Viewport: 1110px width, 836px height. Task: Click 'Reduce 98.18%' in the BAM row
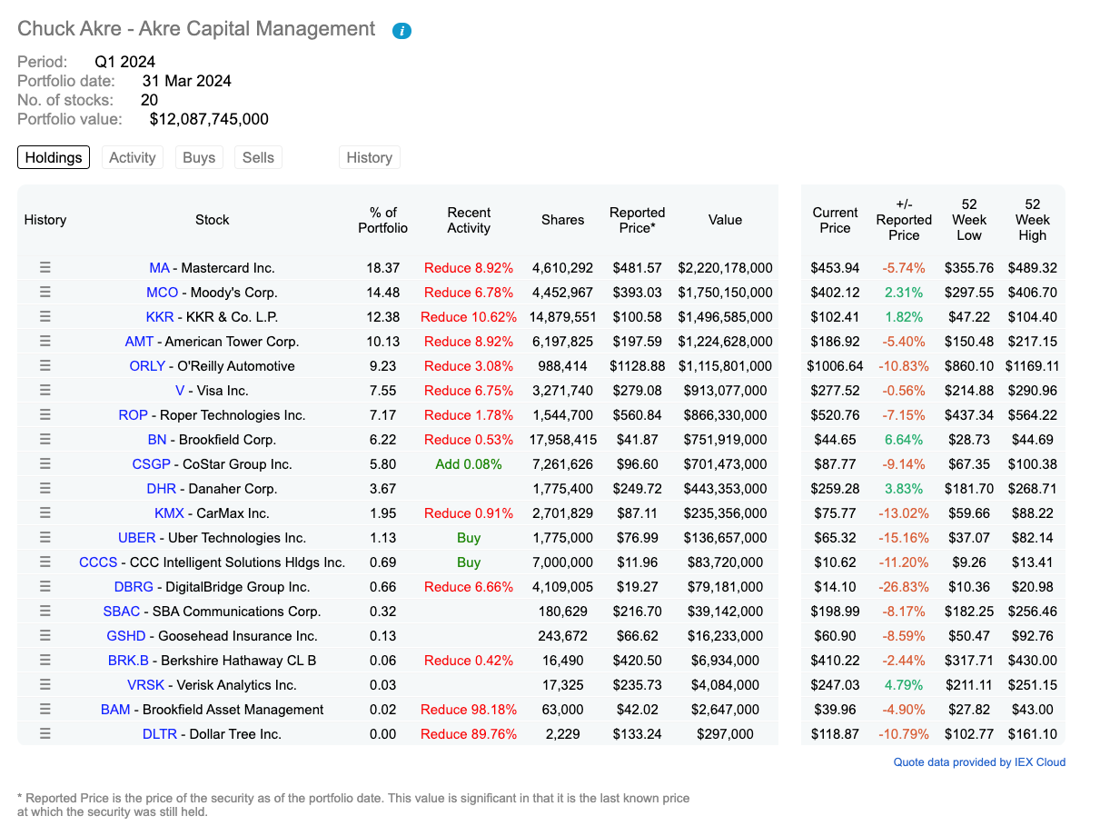coord(469,710)
